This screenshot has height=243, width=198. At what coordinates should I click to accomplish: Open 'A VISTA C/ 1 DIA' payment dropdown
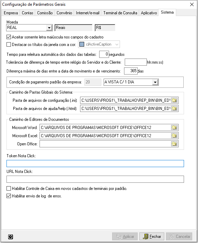coord(155,82)
